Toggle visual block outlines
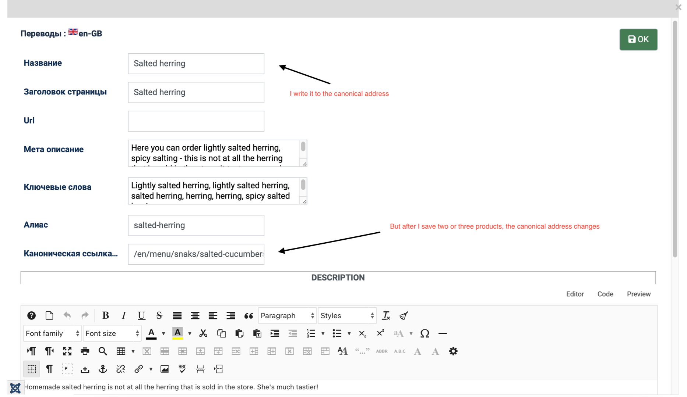 (67, 369)
